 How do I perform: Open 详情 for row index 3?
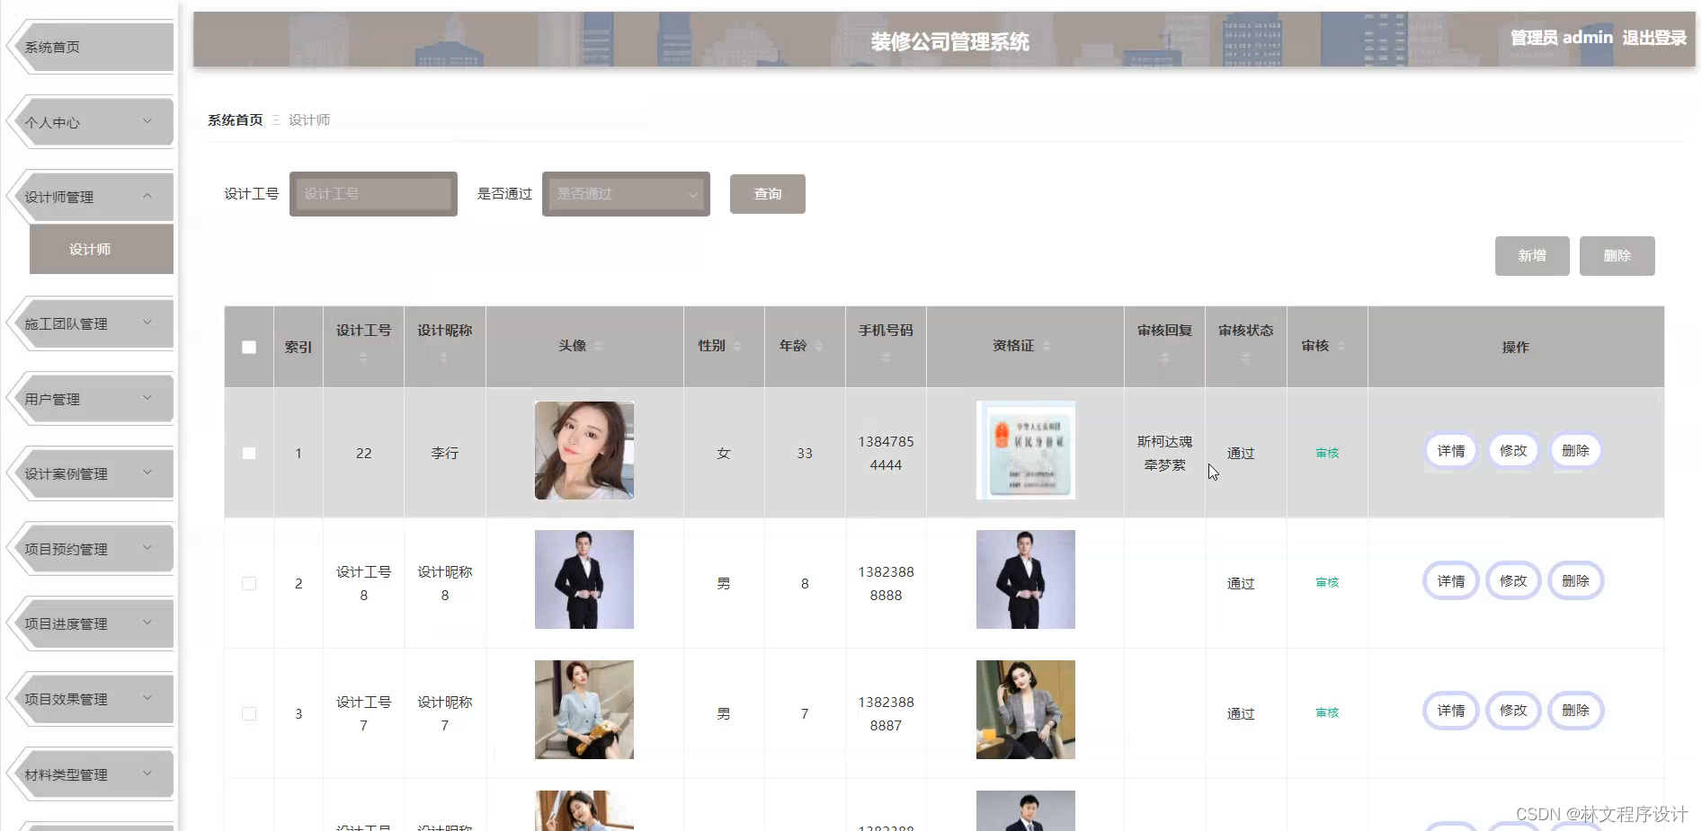coord(1450,711)
